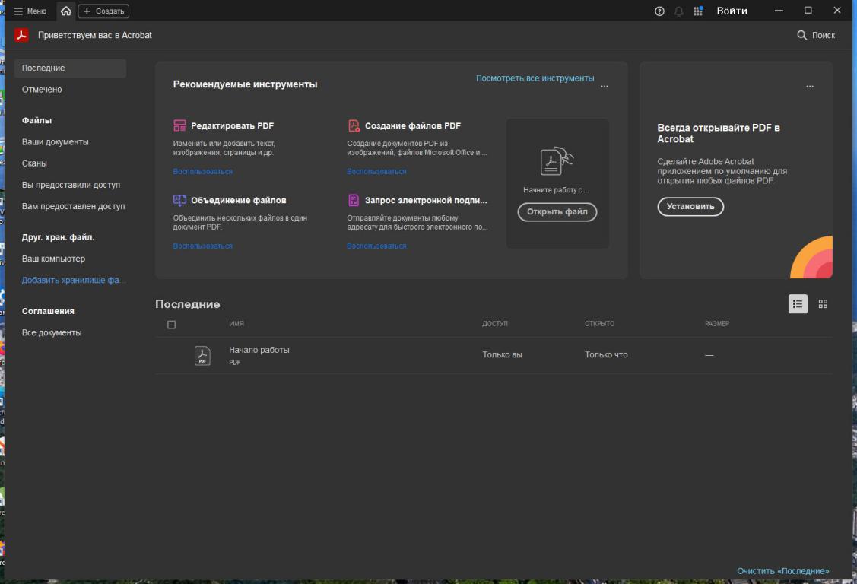Expand the Создать dropdown button
The image size is (857, 584).
coord(103,11)
